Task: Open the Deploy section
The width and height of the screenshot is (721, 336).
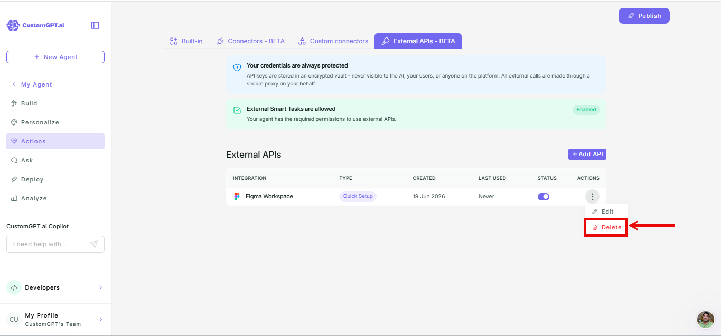Action: 55,179
